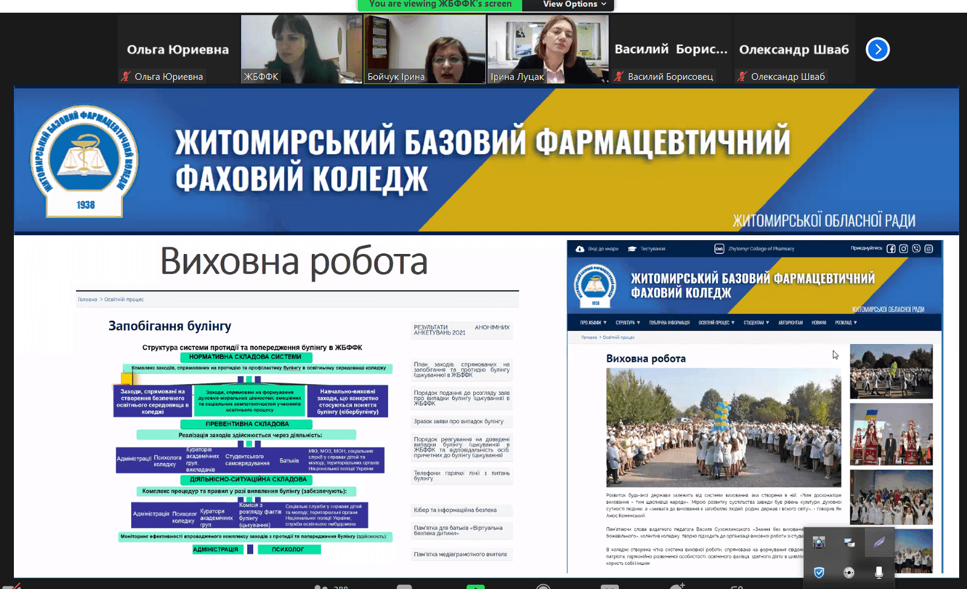This screenshot has height=589, width=967.
Task: Click the large college emblem in banner
Action: click(85, 160)
